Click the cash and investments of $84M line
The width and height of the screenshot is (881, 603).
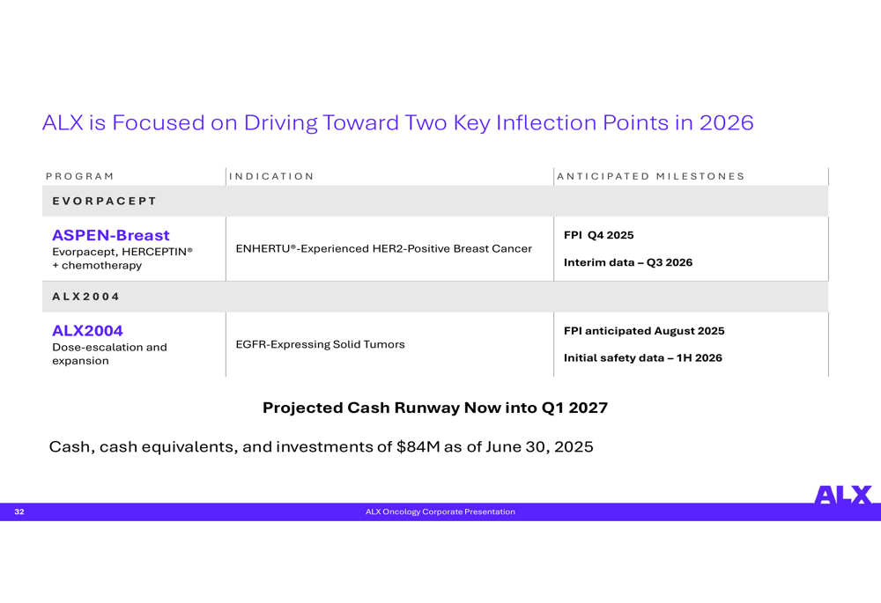[x=321, y=447]
